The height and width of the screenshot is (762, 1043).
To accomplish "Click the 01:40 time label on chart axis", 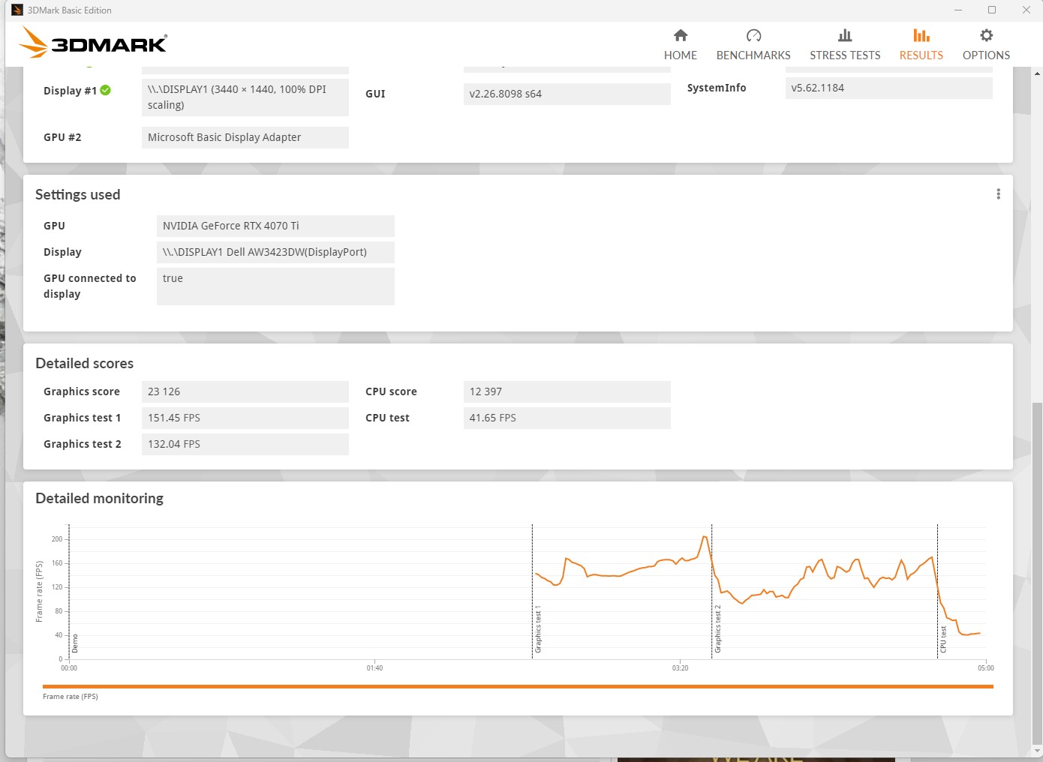I will (x=374, y=668).
